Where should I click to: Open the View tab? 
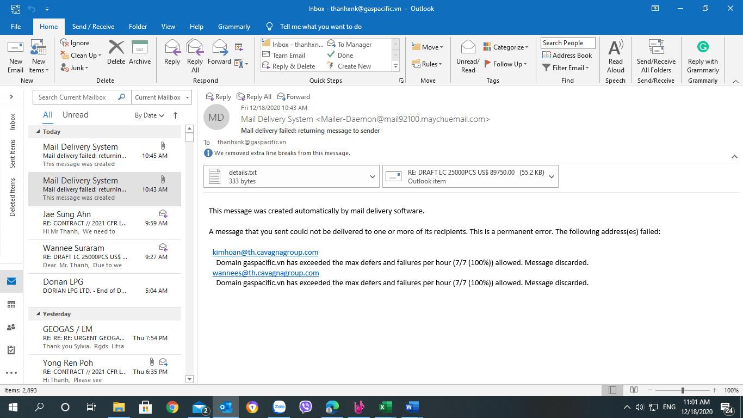coord(168,27)
